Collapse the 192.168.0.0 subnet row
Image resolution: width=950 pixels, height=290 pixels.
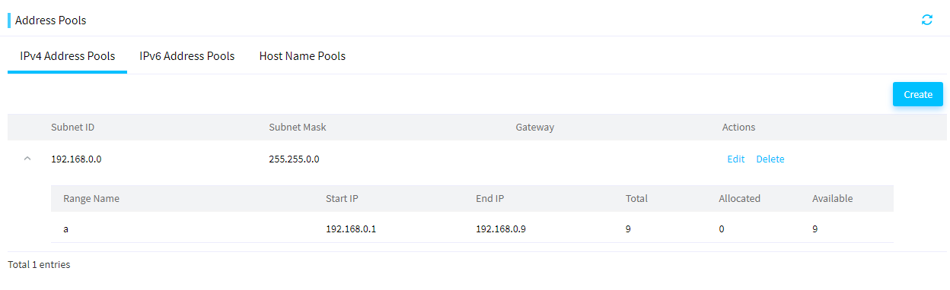click(x=27, y=159)
